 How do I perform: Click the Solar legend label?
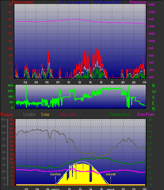(45, 114)
